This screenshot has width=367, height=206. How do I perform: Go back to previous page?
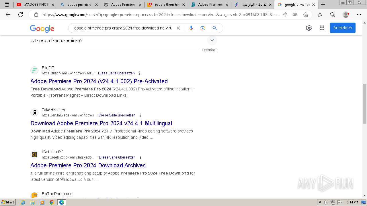(x=8, y=15)
